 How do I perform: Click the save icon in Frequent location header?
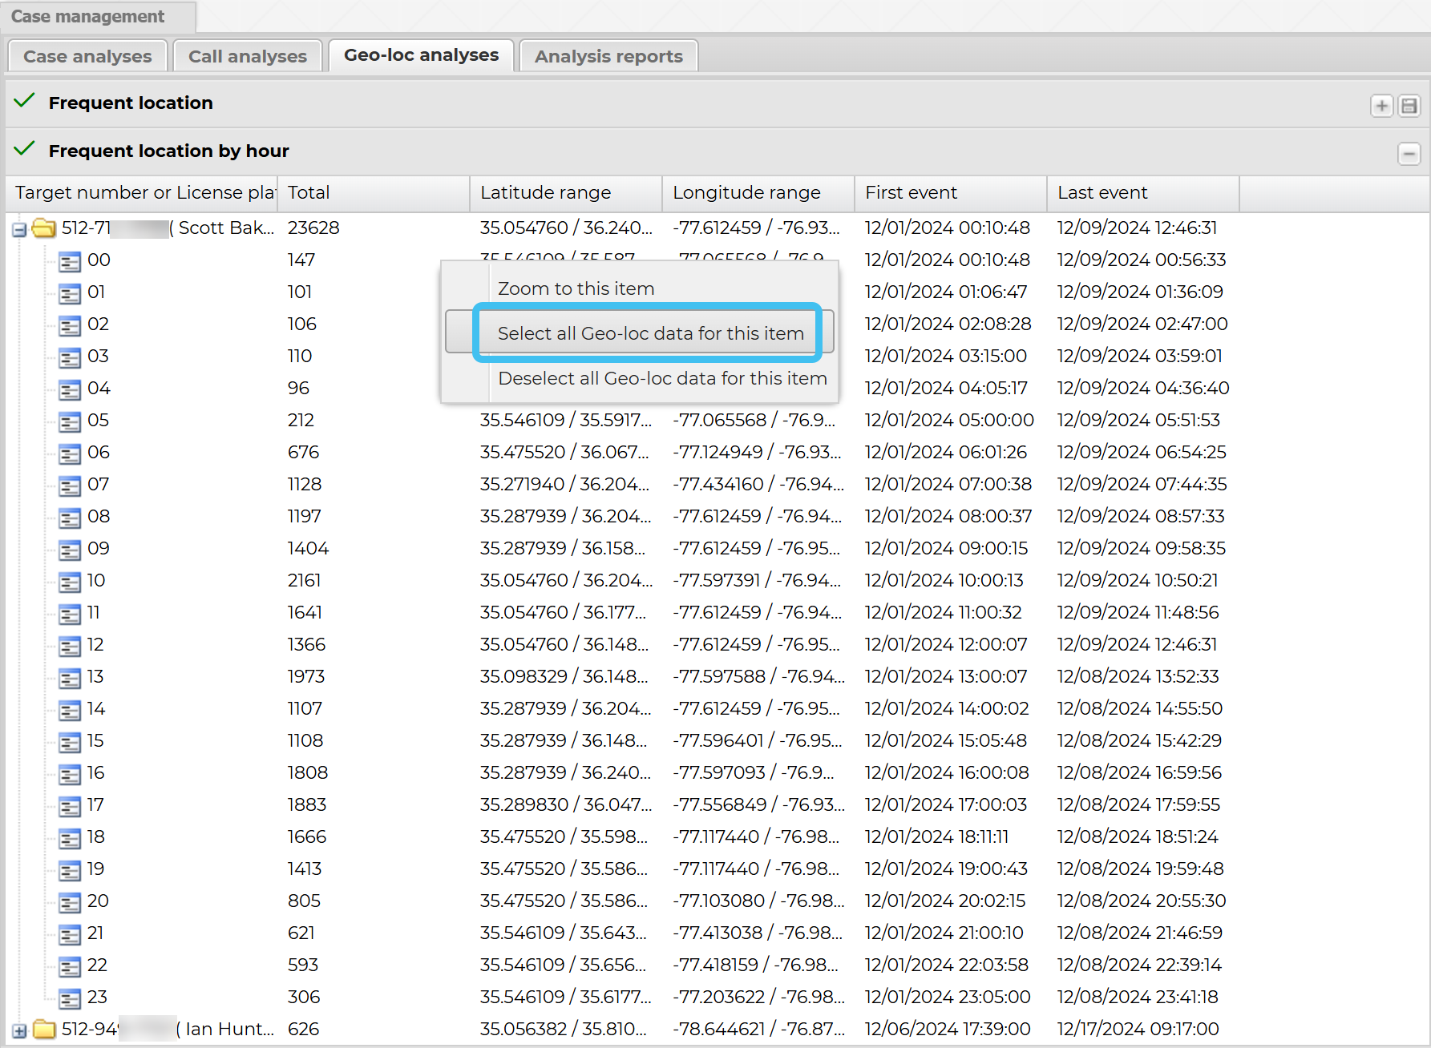[x=1409, y=106]
